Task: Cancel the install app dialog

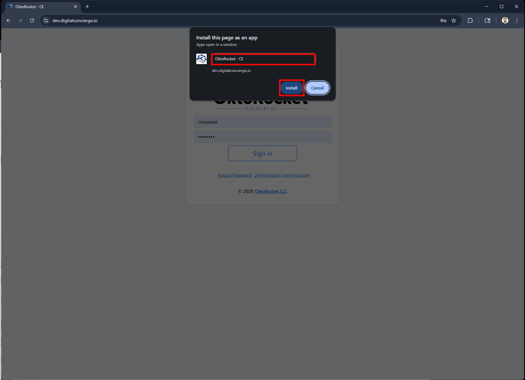Action: click(317, 88)
